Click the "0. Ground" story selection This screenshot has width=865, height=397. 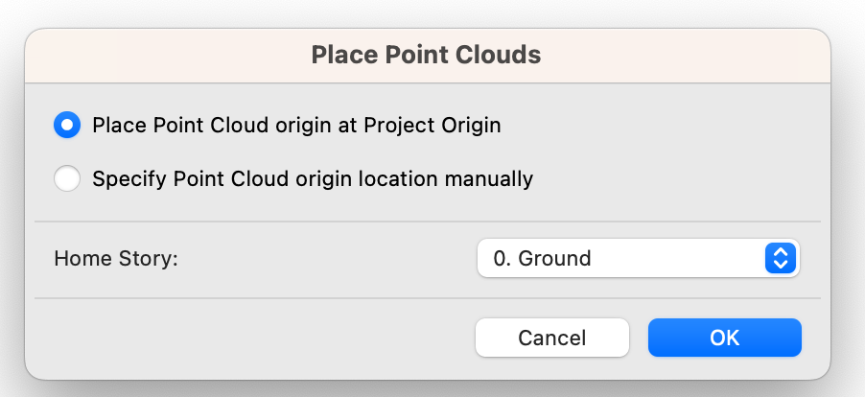click(542, 258)
